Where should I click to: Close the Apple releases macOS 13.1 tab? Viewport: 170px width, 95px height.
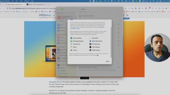coord(24,4)
